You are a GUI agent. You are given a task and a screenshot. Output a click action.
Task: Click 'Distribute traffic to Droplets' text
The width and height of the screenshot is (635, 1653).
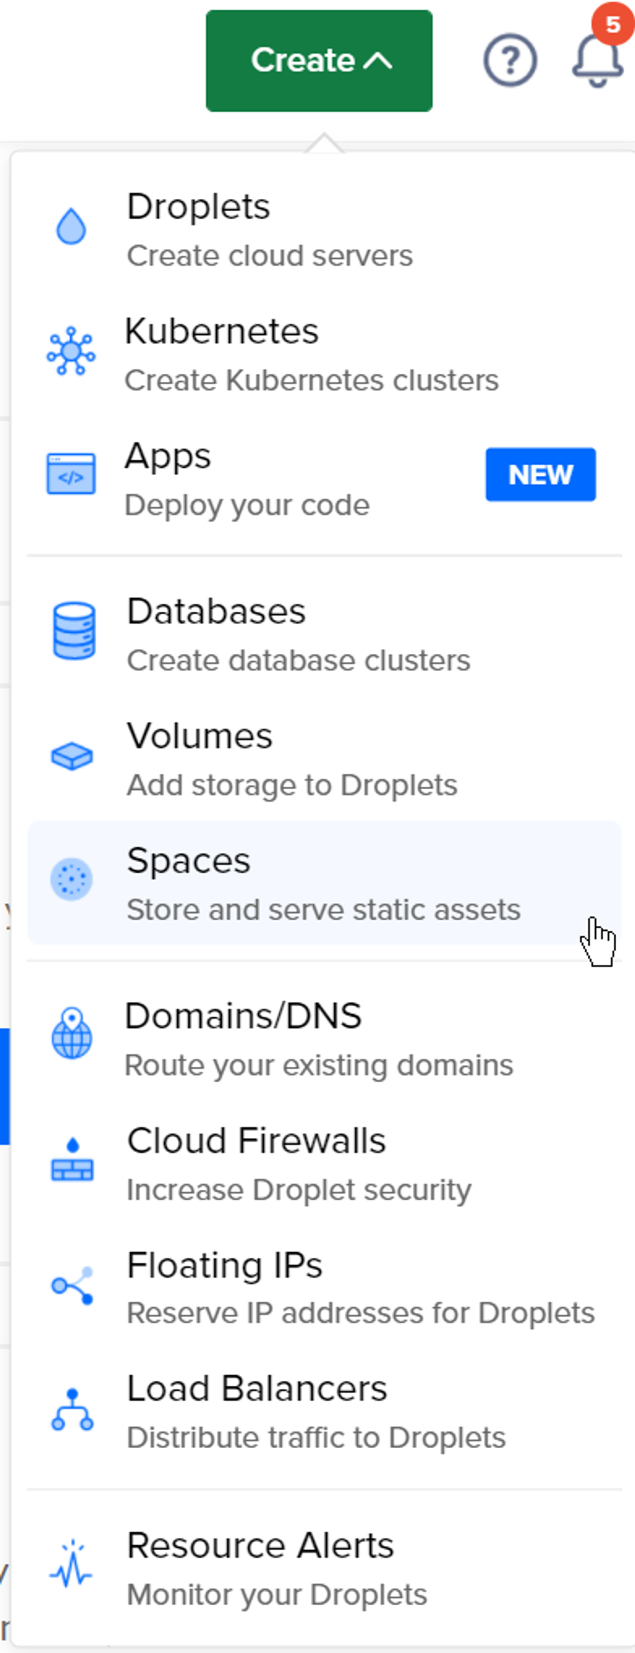click(317, 1437)
